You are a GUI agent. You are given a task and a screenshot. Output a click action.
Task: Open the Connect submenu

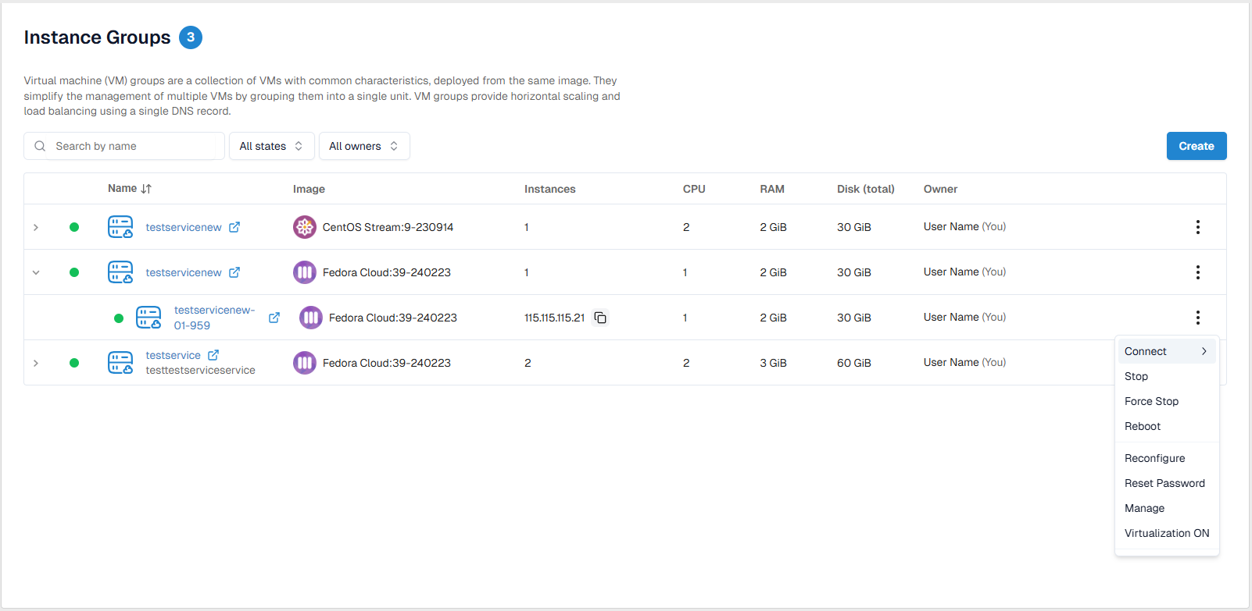coord(1166,352)
